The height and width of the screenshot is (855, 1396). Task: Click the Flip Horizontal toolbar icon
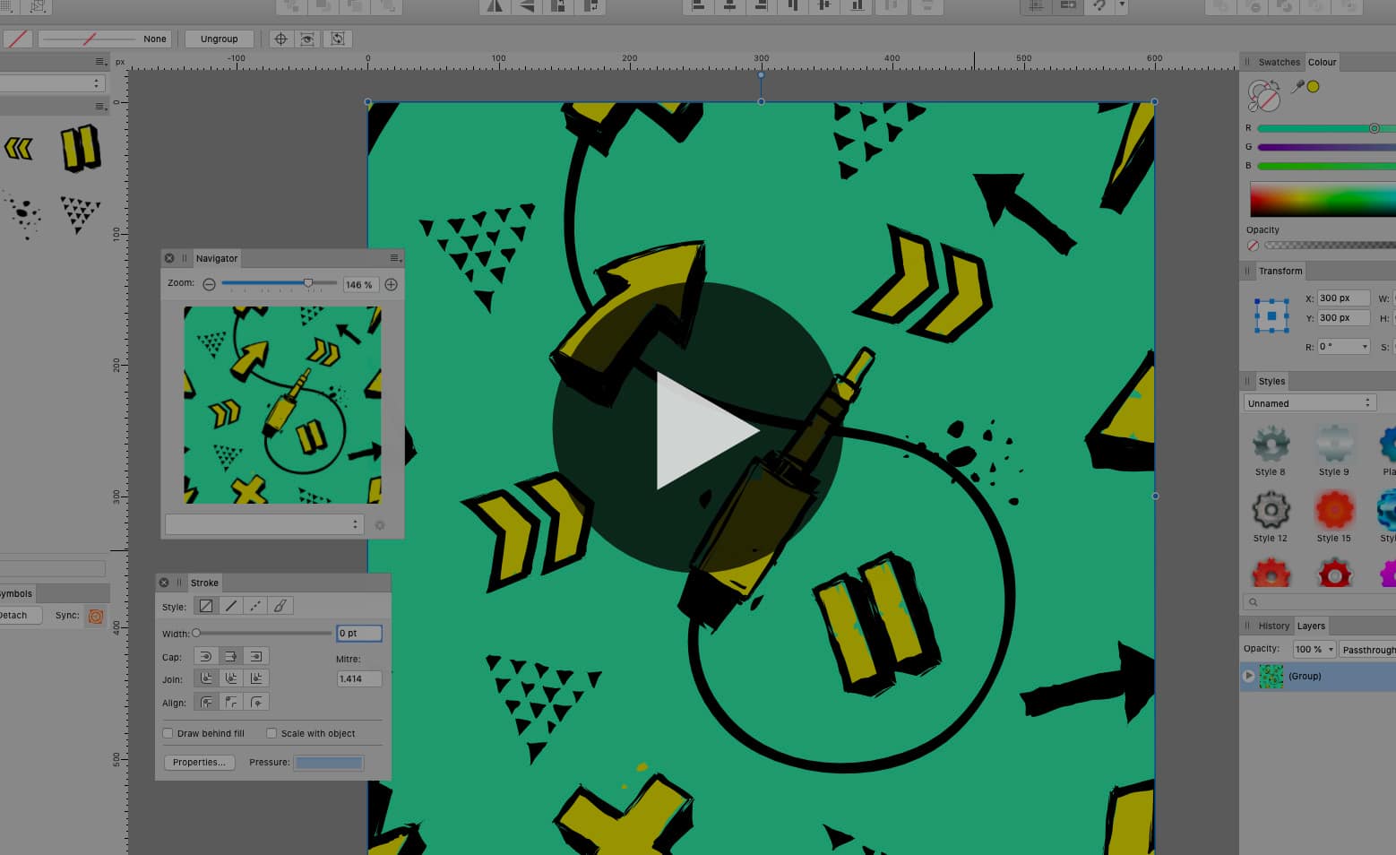coord(495,6)
